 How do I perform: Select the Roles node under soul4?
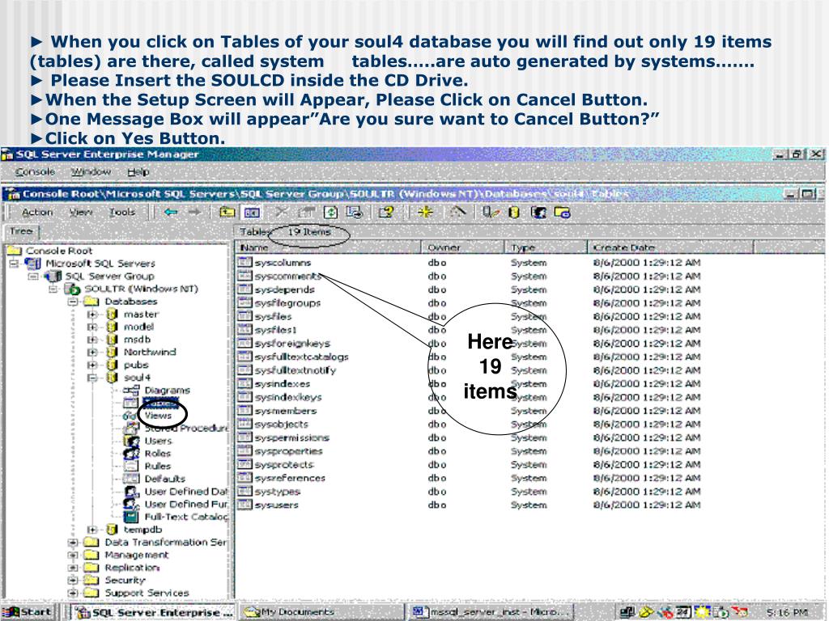coord(158,454)
